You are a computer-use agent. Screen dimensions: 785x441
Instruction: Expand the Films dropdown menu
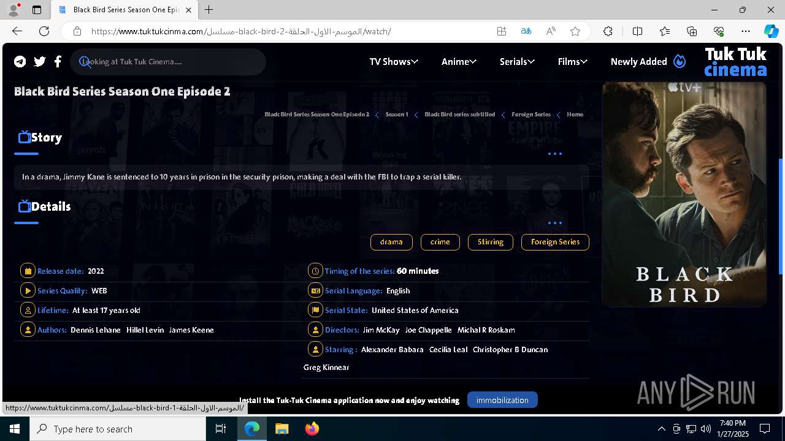pos(573,61)
